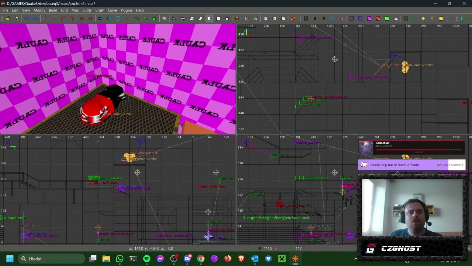Screen dimensions: 472x266
Task: Undo the last action with the blue back arrow
Action: click(x=26, y=18)
